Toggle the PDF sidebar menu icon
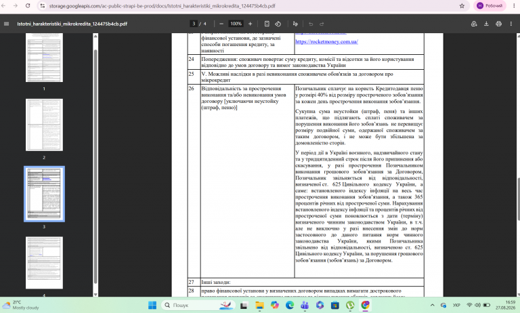Screen dimensions: 520x313 coord(6,24)
